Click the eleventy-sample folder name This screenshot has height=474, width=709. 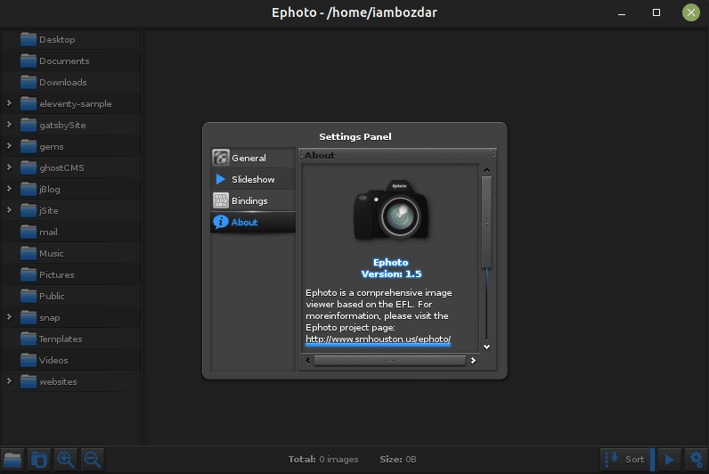tap(76, 103)
